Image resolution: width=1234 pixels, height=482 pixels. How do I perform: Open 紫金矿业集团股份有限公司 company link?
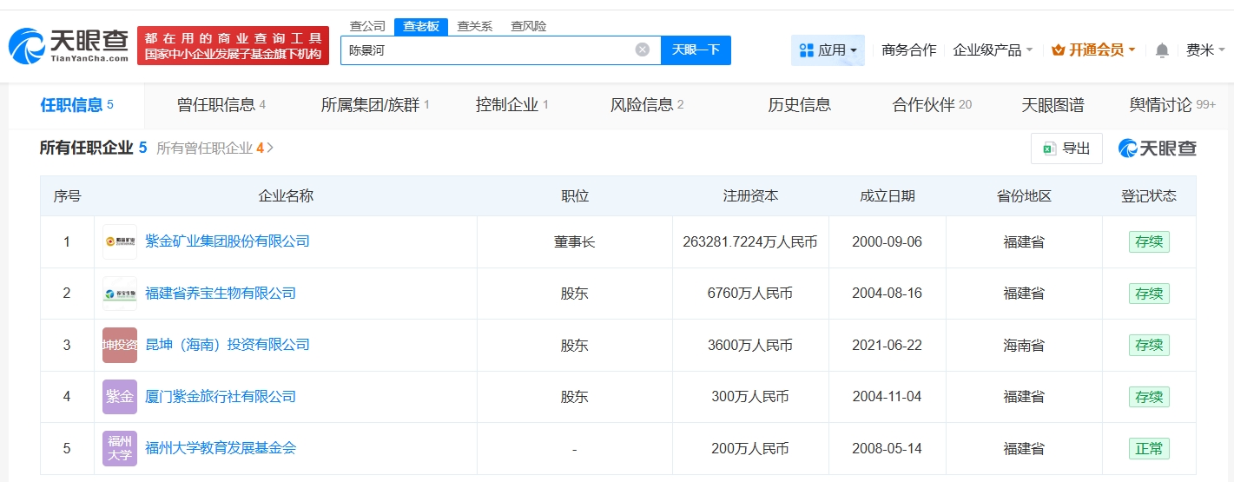(x=228, y=241)
